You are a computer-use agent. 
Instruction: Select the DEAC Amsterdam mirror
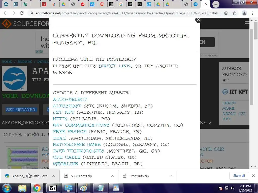(59, 138)
